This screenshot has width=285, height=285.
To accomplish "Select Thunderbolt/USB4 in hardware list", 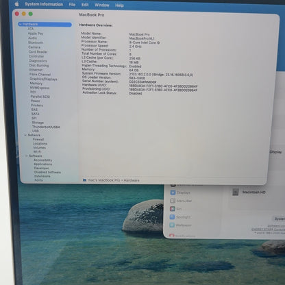I will pyautogui.click(x=46, y=127).
